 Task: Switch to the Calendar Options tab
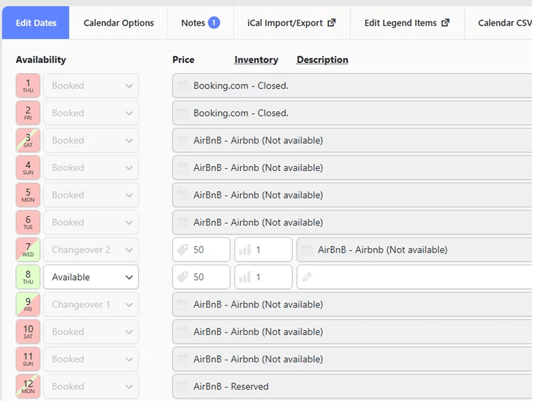pos(119,23)
